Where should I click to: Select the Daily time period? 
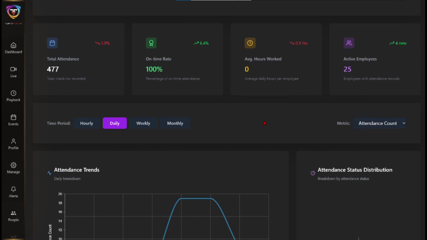tap(115, 123)
